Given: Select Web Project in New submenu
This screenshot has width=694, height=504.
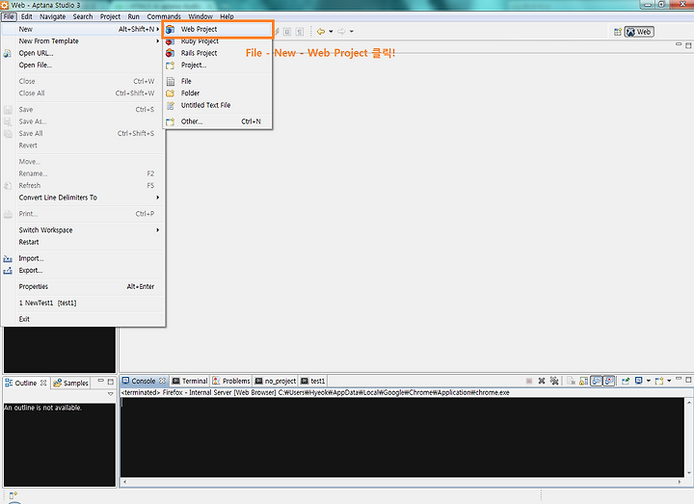Looking at the screenshot, I should pyautogui.click(x=217, y=29).
